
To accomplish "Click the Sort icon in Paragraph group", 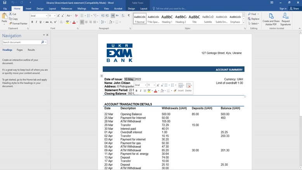I will click(x=123, y=16).
